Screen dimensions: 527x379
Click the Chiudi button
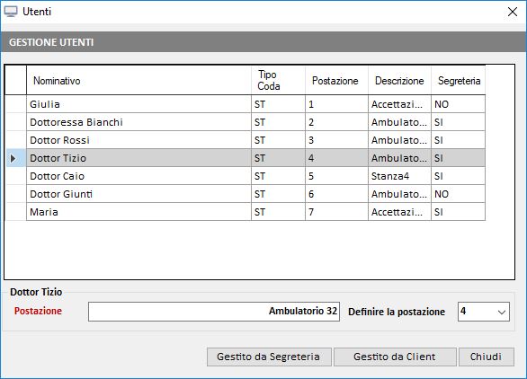(x=486, y=357)
